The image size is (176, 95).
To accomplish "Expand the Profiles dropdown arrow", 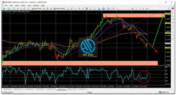I will pos(11,9).
